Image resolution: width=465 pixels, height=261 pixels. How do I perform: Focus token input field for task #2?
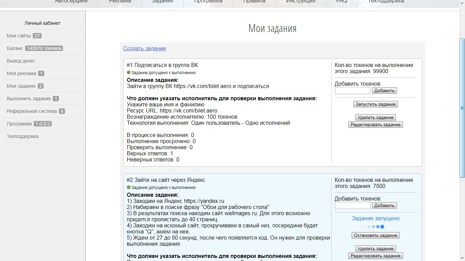point(352,205)
